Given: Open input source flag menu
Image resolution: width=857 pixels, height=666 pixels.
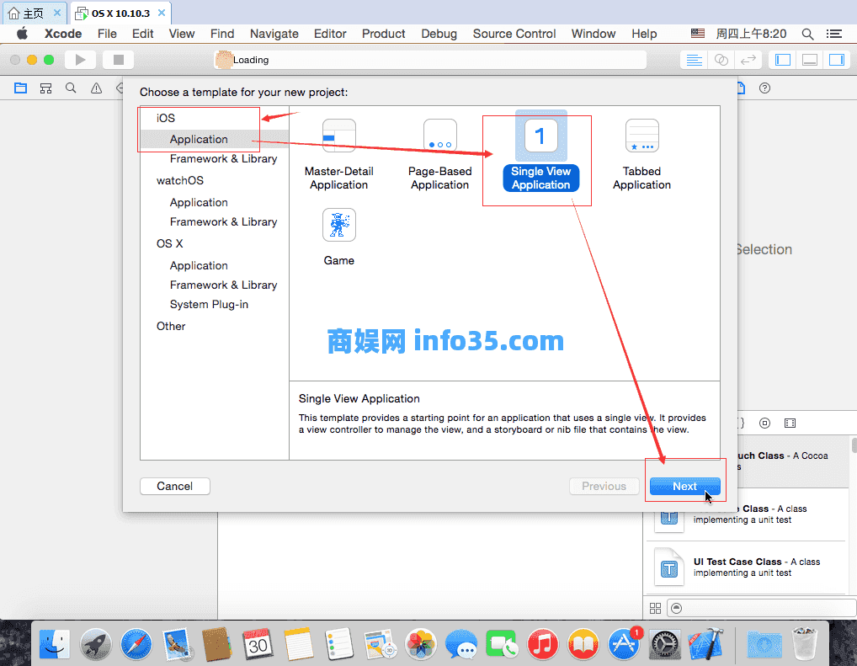Looking at the screenshot, I should [698, 34].
